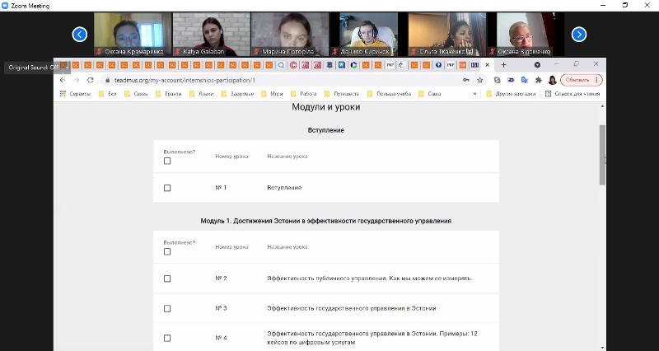Viewport: 659px width, 351px height.
Task: Open the Путешеств bookmarks folder
Action: (x=342, y=94)
